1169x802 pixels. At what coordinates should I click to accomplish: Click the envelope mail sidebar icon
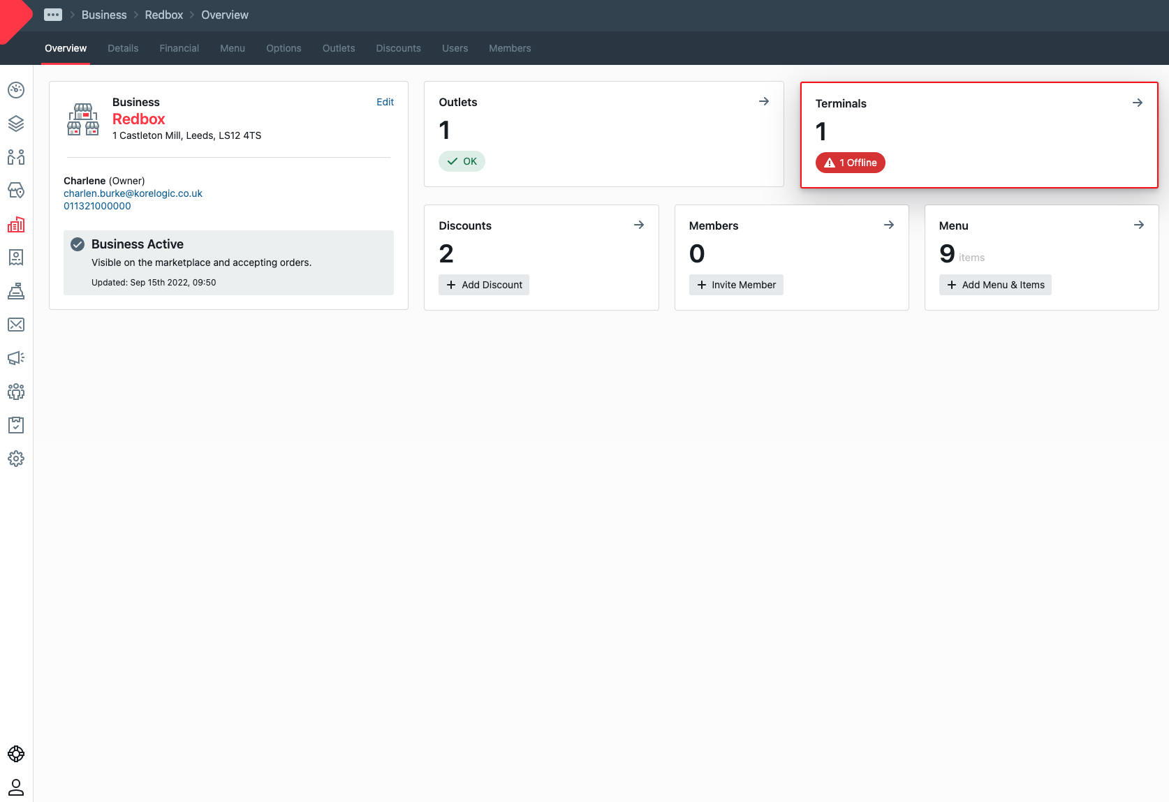(x=16, y=325)
